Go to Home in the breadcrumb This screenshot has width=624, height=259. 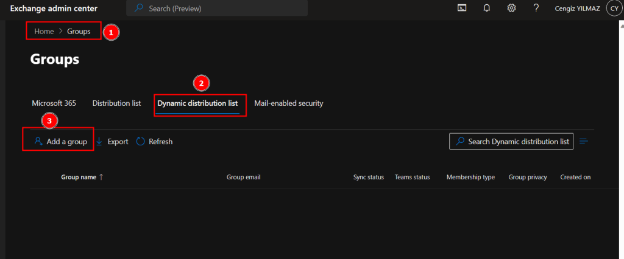click(44, 31)
